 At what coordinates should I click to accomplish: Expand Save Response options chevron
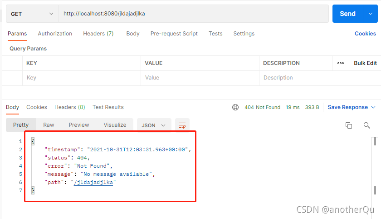[x=373, y=107]
